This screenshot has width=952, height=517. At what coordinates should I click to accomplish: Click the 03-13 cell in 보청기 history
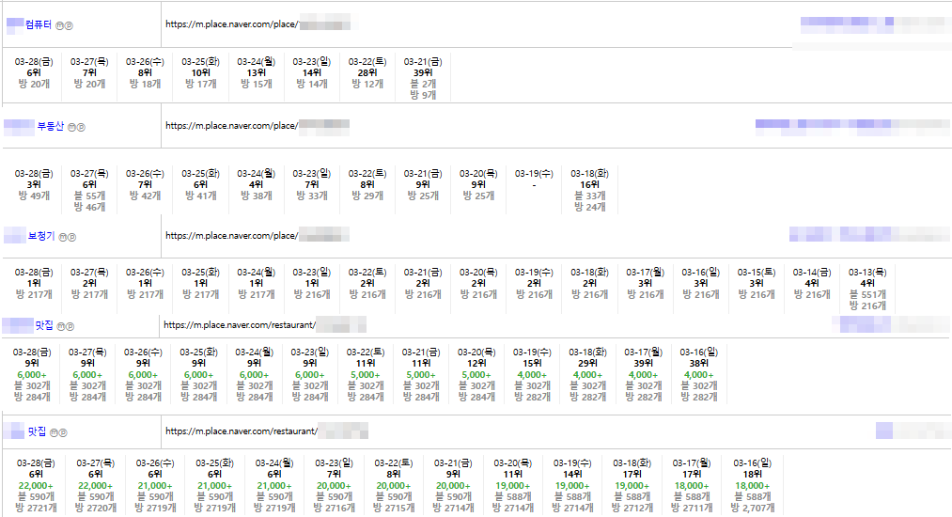click(866, 288)
